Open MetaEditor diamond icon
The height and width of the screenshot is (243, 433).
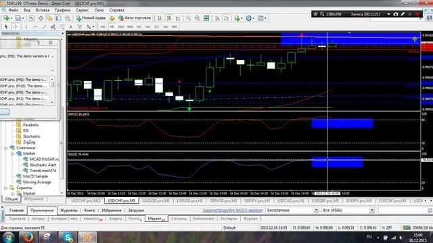(112, 18)
